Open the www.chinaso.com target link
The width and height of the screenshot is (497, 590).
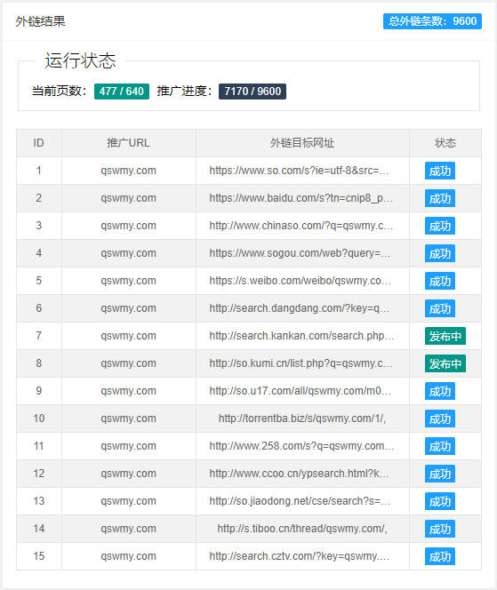point(301,226)
